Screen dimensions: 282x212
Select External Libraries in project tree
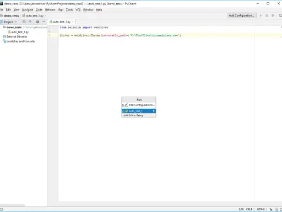tap(15, 36)
